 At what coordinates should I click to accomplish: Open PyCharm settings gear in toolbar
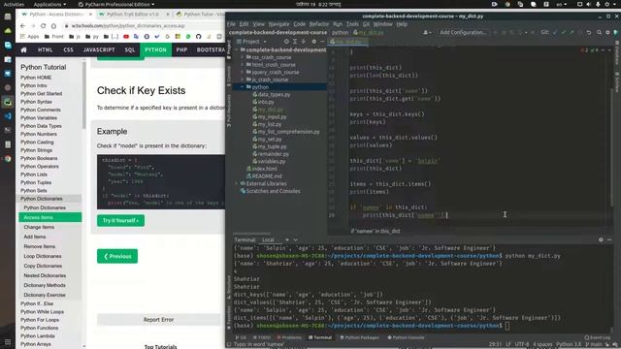point(607,32)
